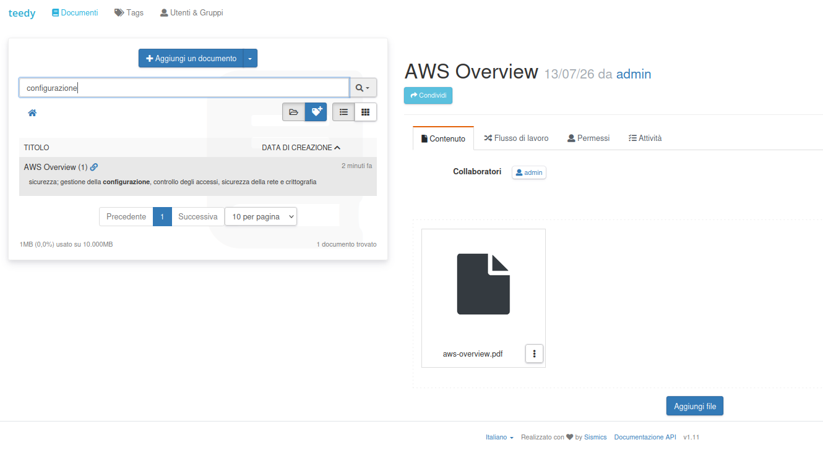The height and width of the screenshot is (458, 823).
Task: Toggle the folder explorer icon button
Action: click(294, 112)
